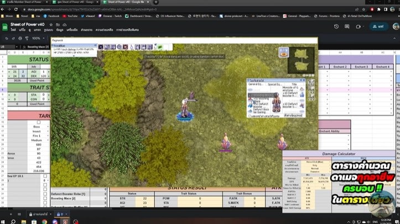This screenshot has height=224, width=400.
Task: Toggle the checkbox under the TARGET header
Action: pos(39,122)
